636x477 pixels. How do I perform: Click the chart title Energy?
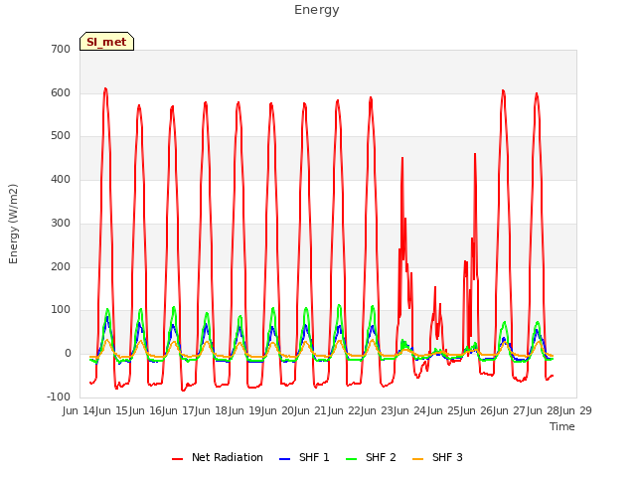(317, 10)
